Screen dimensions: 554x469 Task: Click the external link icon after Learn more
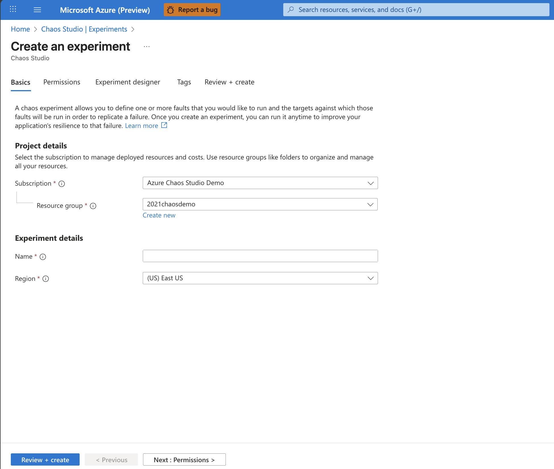164,125
